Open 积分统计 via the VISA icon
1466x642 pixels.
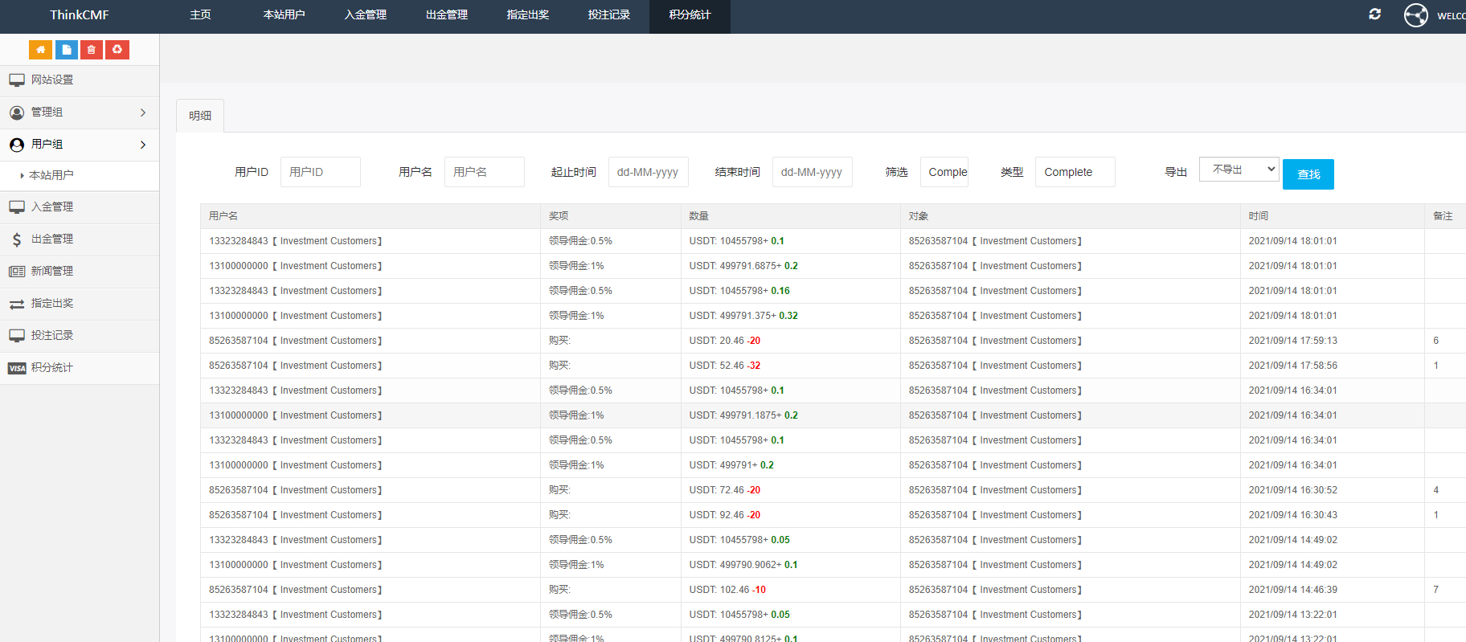[17, 368]
